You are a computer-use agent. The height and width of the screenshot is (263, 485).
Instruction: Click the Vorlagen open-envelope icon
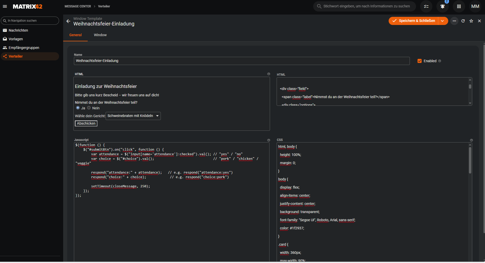click(5, 39)
